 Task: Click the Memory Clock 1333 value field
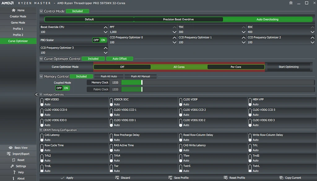pos(115,82)
